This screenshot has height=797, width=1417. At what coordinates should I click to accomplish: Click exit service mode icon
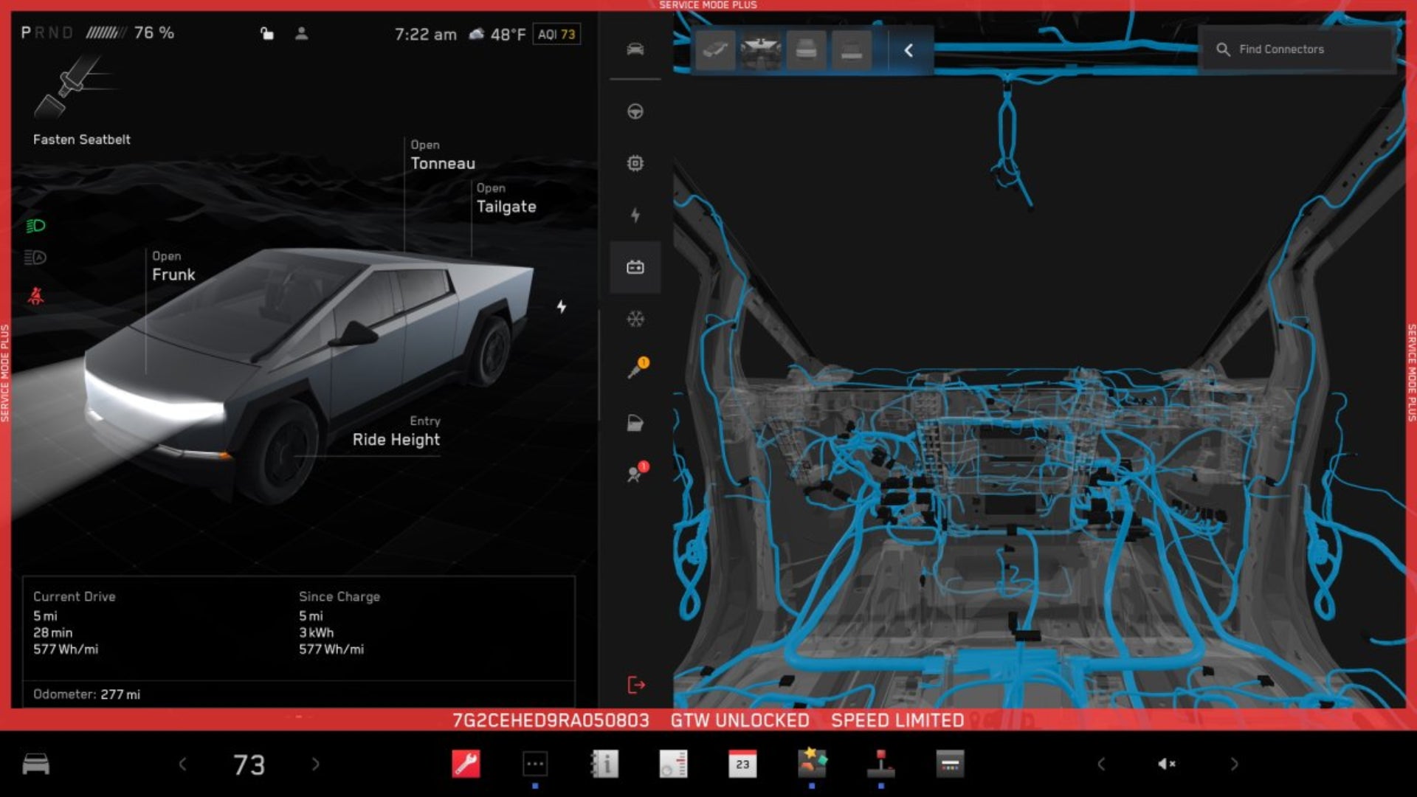click(x=635, y=685)
